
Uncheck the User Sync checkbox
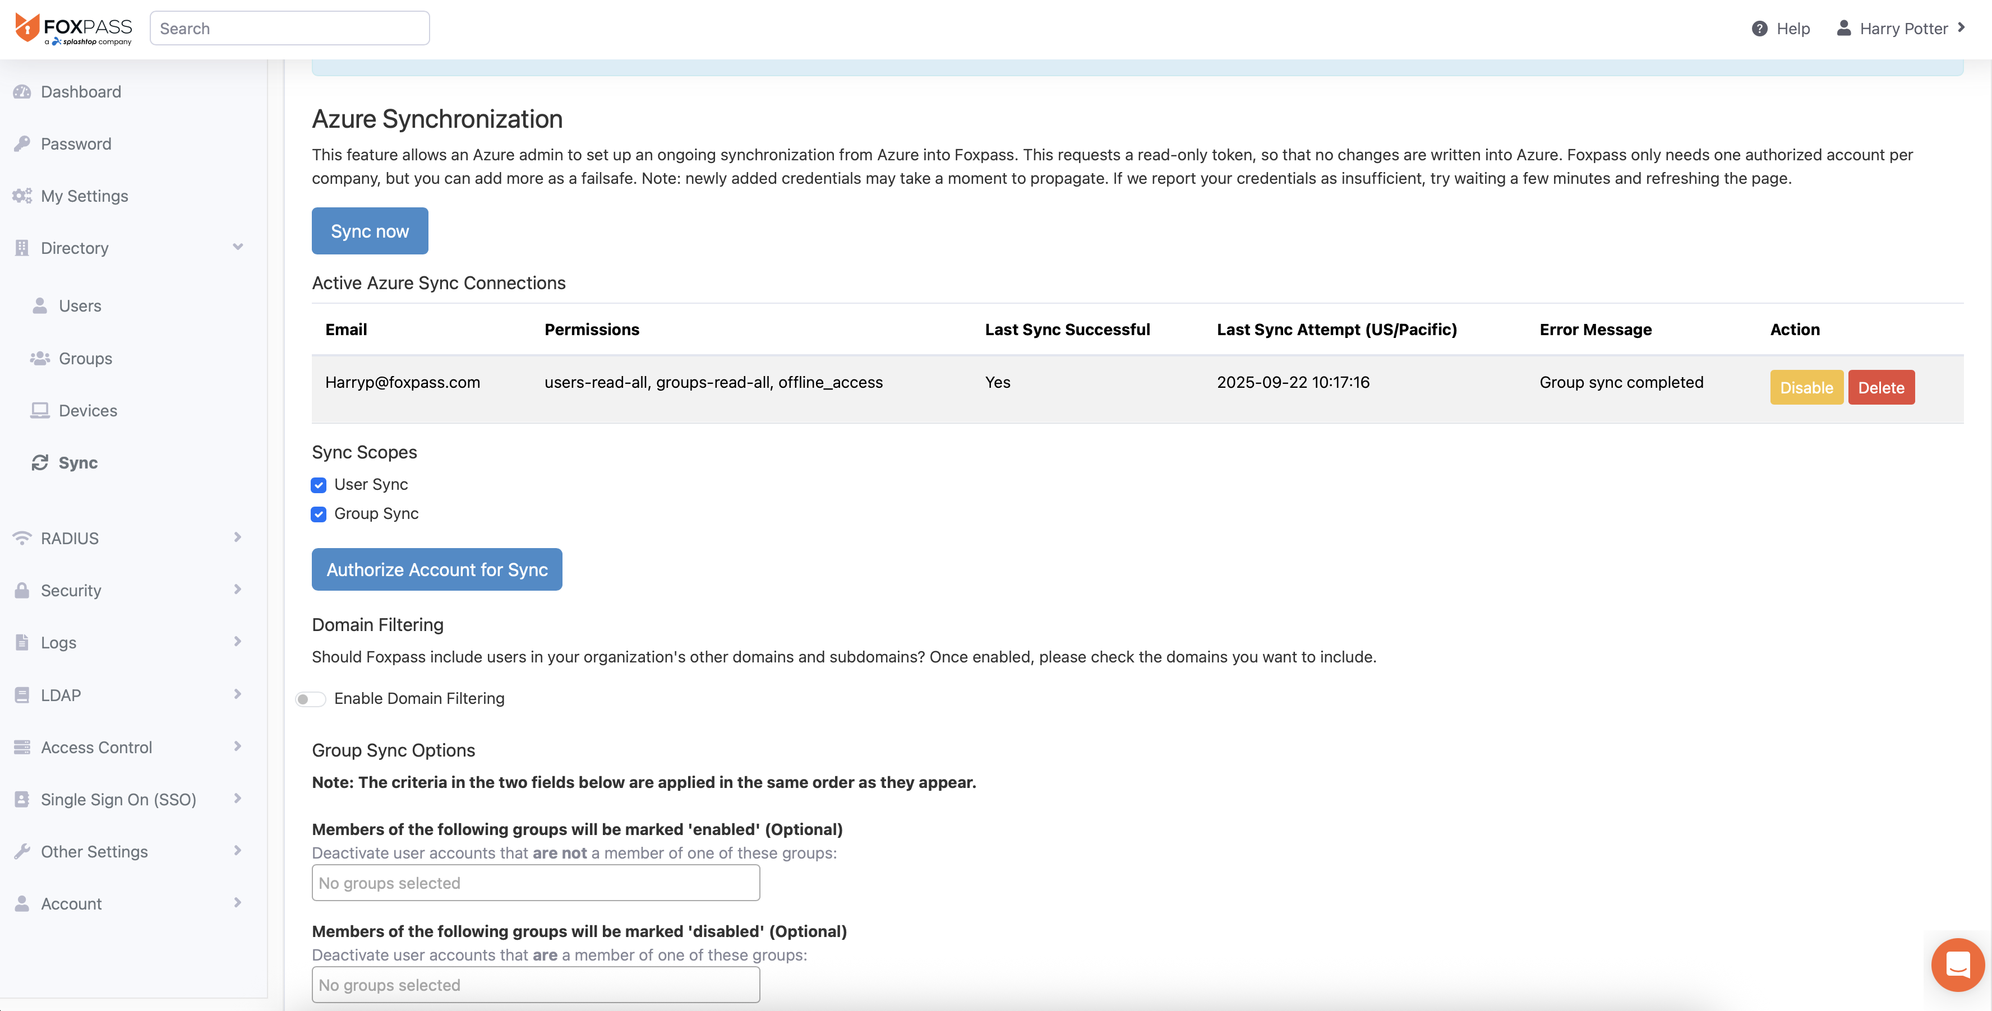tap(319, 485)
